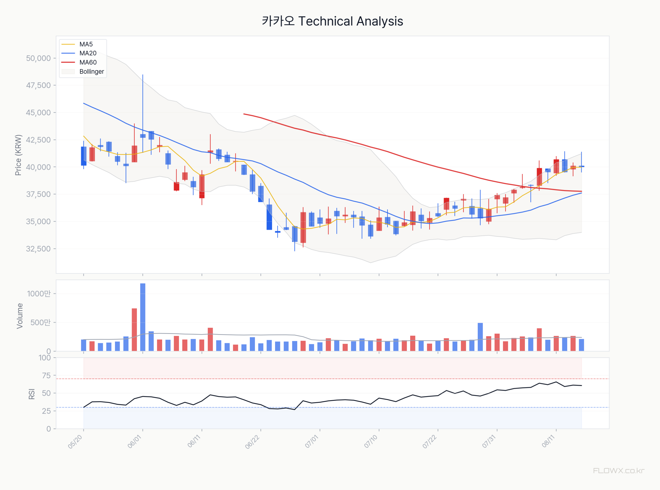The width and height of the screenshot is (660, 490).
Task: Click the 100 label on RSI axis
Action: (45, 358)
